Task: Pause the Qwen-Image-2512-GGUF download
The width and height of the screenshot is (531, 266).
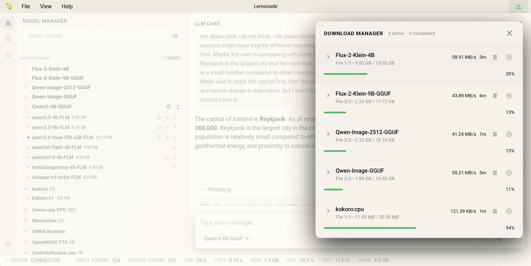Action: (495, 134)
